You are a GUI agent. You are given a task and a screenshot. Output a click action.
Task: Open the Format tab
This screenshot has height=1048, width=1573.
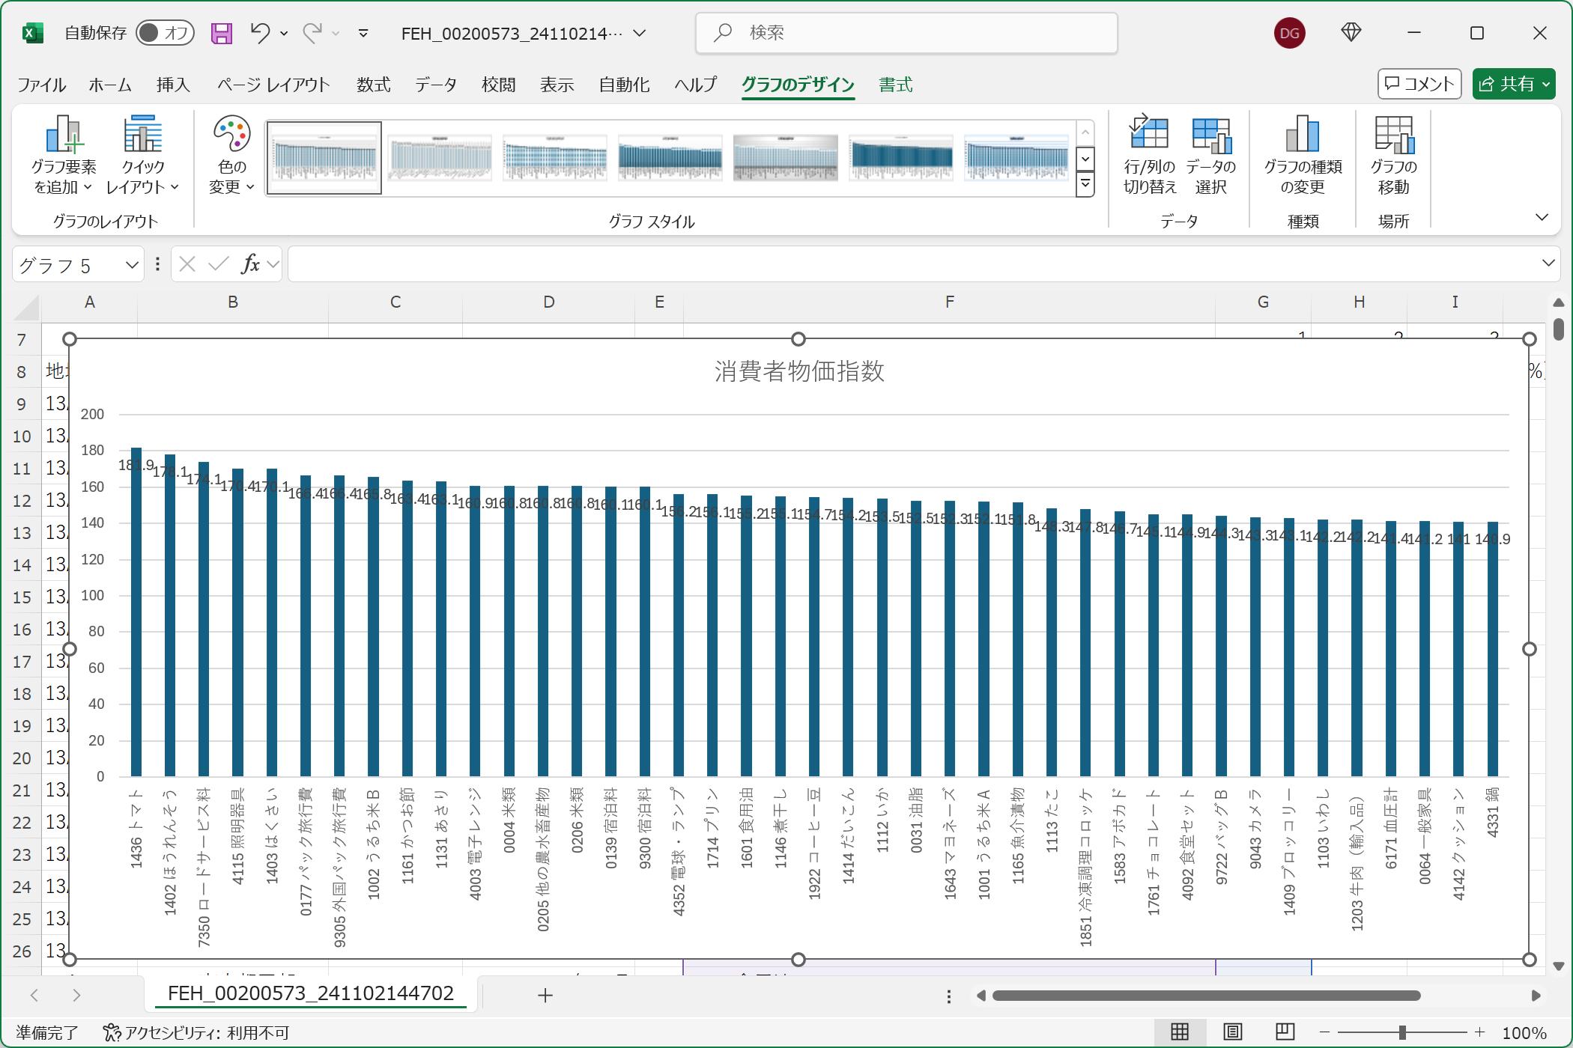click(x=896, y=85)
